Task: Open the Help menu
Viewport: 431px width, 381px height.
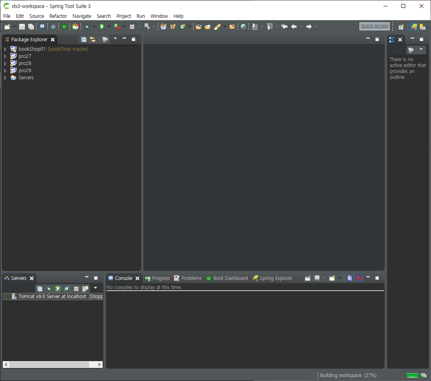Action: (178, 16)
